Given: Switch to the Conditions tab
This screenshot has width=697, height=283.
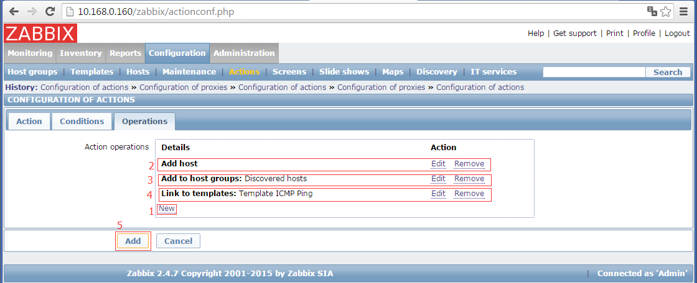Looking at the screenshot, I should point(82,121).
